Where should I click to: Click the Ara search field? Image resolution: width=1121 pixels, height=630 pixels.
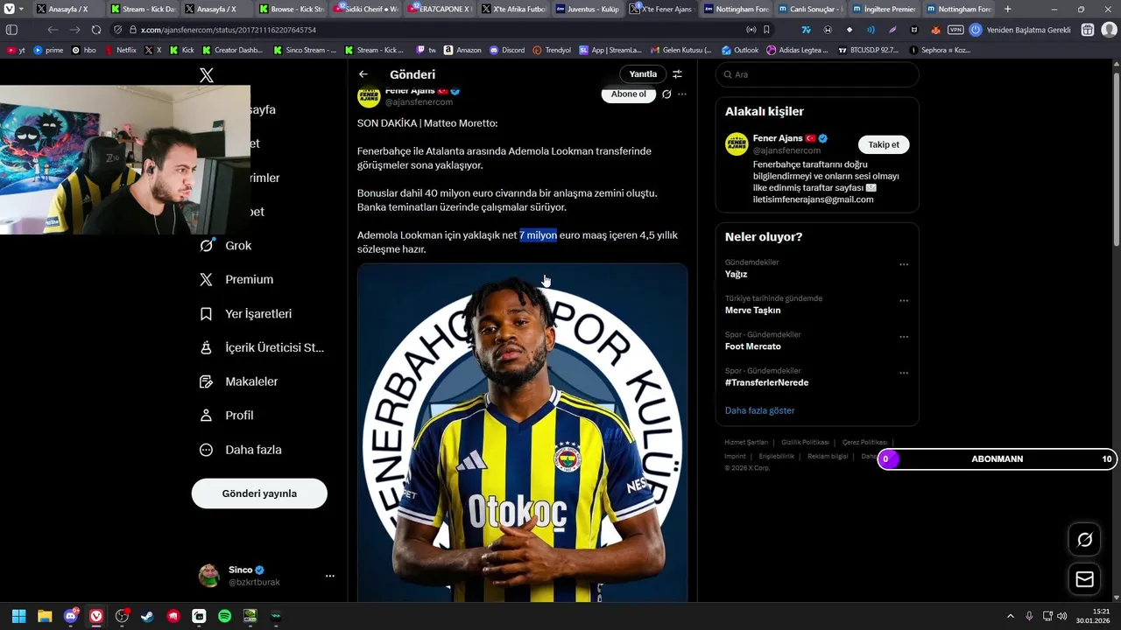817,74
